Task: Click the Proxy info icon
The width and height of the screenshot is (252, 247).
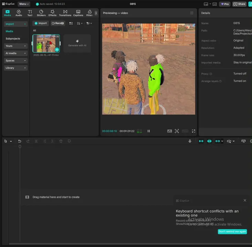Action: click(211, 74)
